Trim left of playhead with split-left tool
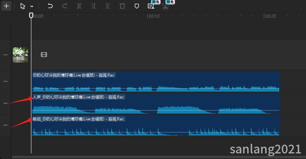The image size is (306, 159). 93,6
